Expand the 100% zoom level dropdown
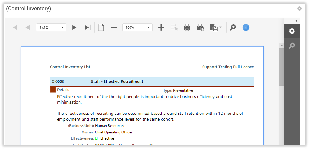The width and height of the screenshot is (309, 149). coord(137,27)
